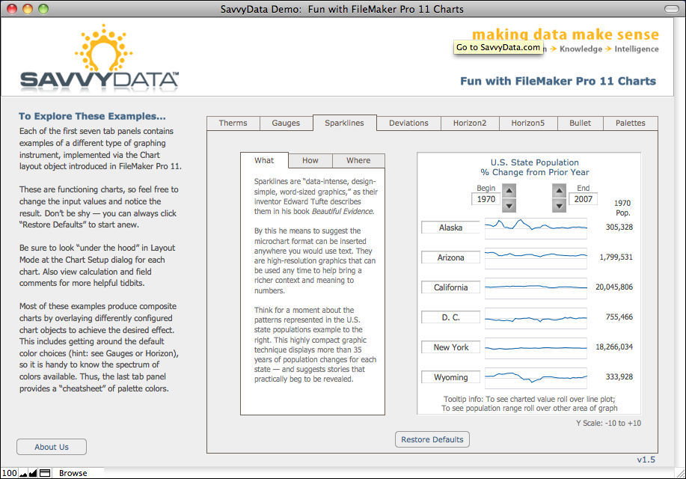
Task: Click the Y Scale: -10 to +10 label
Action: click(x=608, y=424)
